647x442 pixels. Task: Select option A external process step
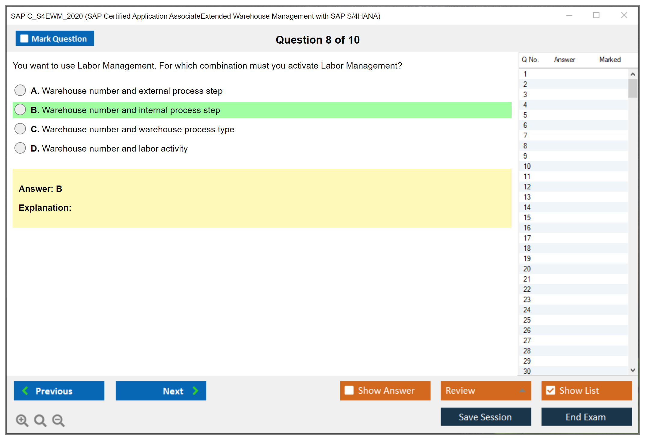coord(20,90)
